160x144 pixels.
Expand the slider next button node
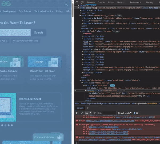82,23
